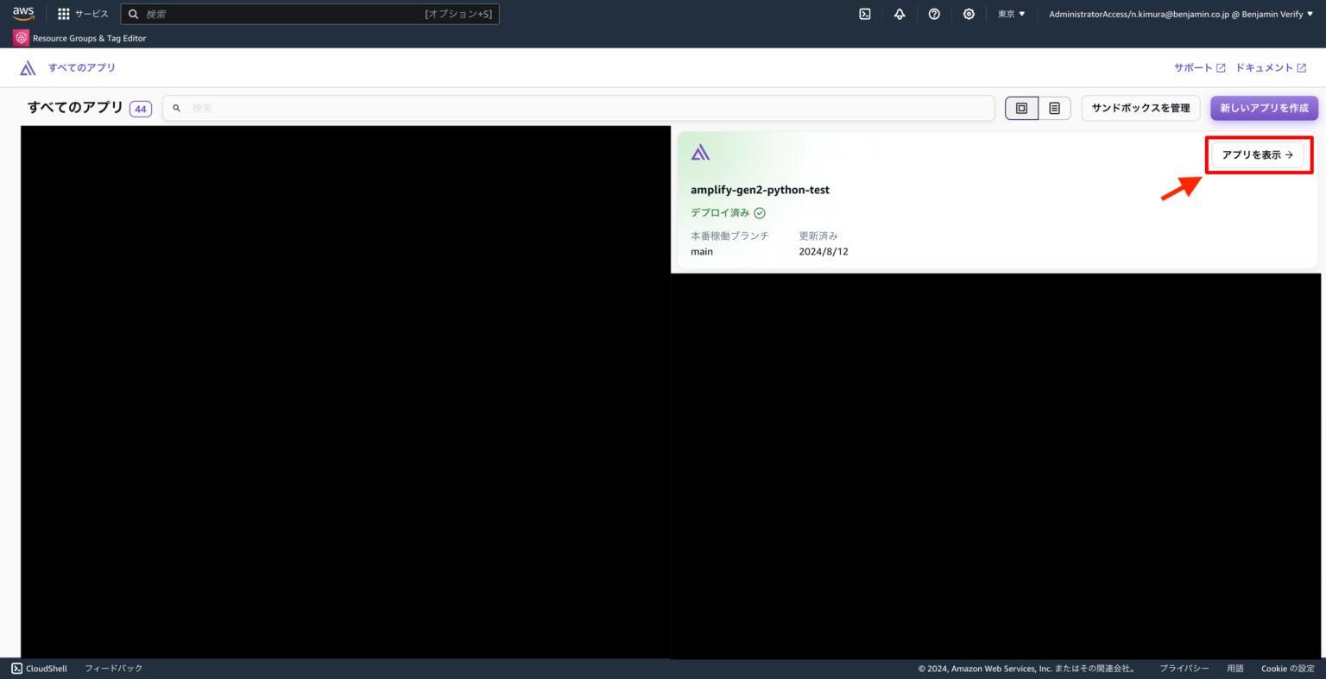The height and width of the screenshot is (679, 1326).
Task: Click the 新しいアプリを作成 button
Action: (x=1264, y=108)
